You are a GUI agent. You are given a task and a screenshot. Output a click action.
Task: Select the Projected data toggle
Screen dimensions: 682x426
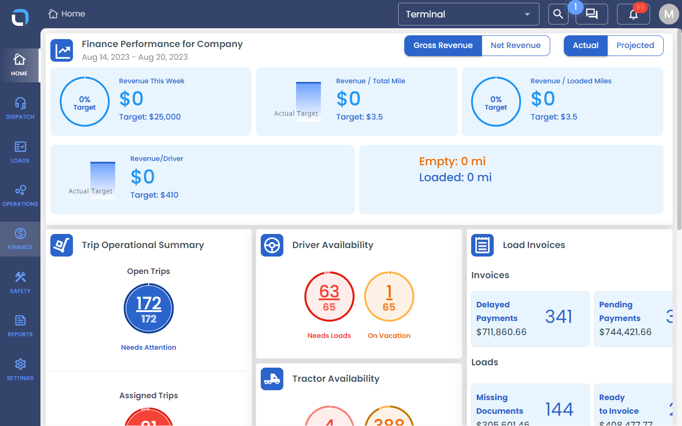coord(635,46)
